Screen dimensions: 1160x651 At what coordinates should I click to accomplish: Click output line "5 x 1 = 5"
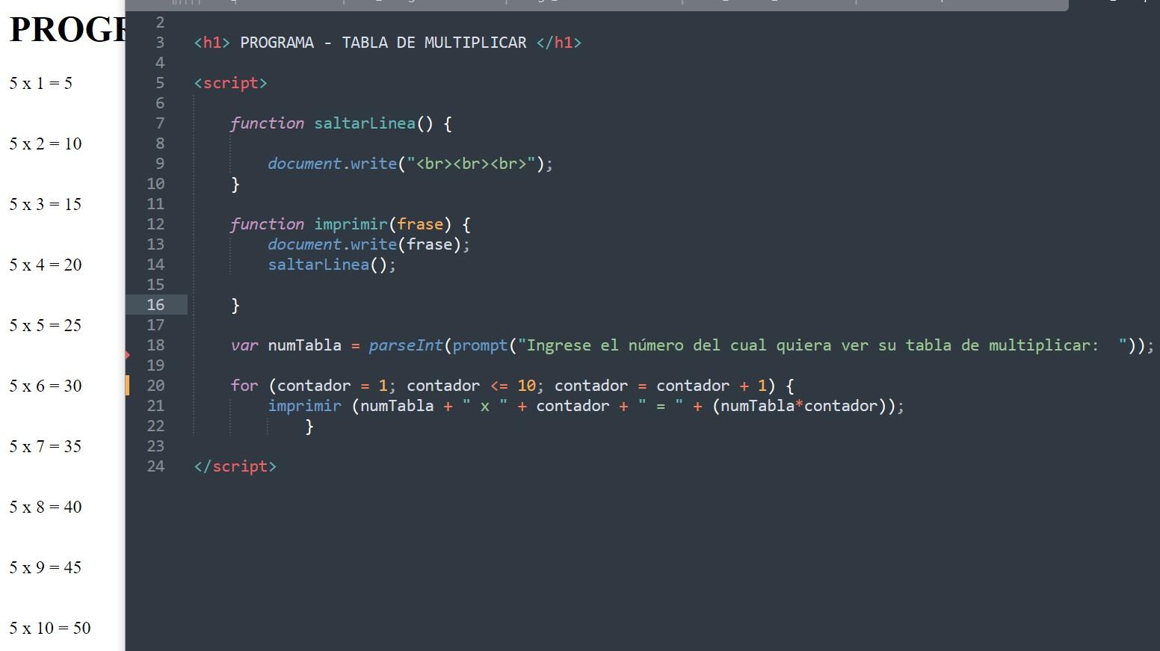click(x=40, y=83)
